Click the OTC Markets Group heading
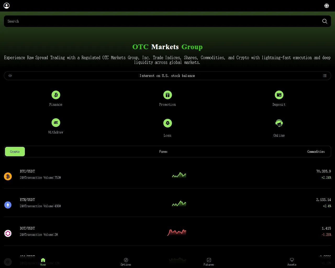This screenshot has height=268, width=335. pyautogui.click(x=167, y=47)
